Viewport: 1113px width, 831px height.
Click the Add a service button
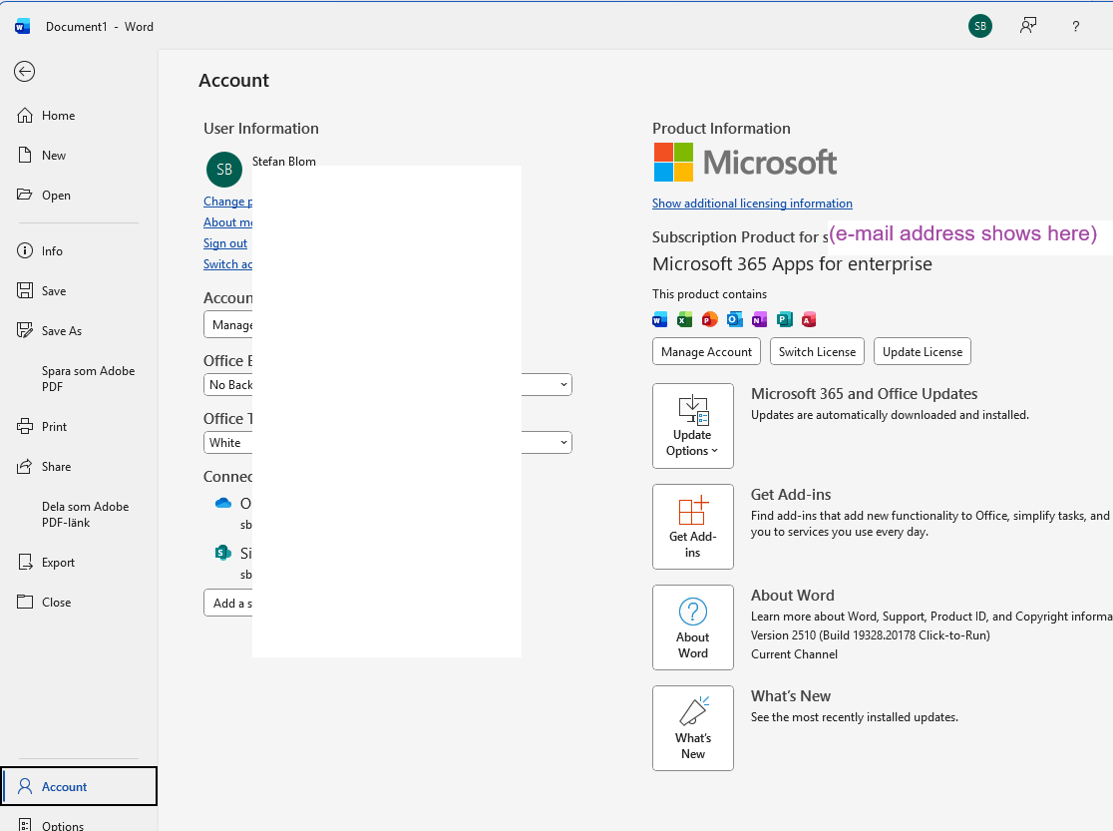227,603
